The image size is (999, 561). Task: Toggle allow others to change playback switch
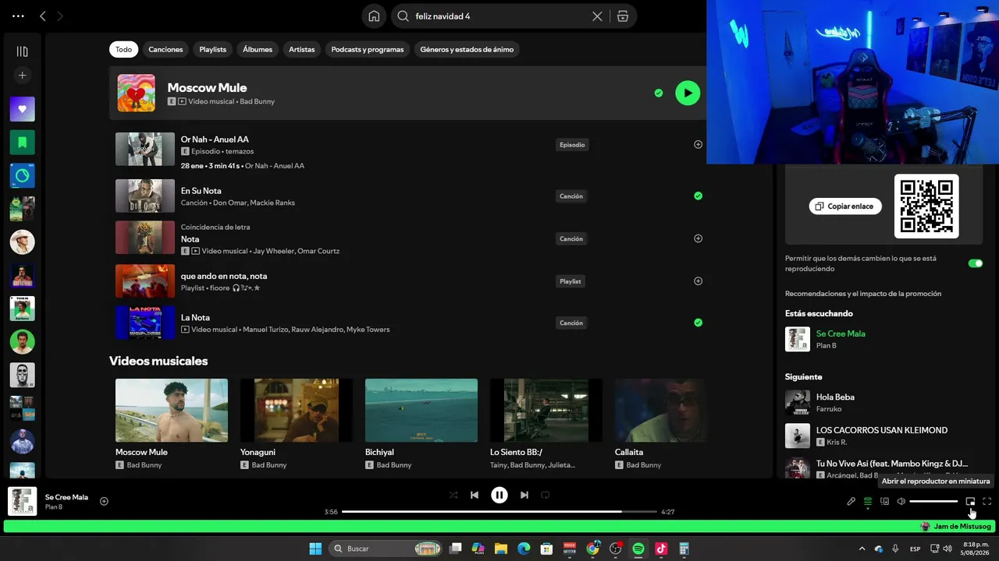(975, 263)
